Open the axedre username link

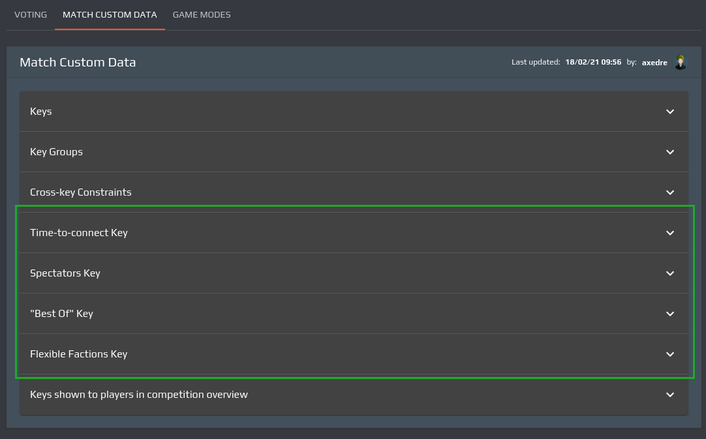654,63
